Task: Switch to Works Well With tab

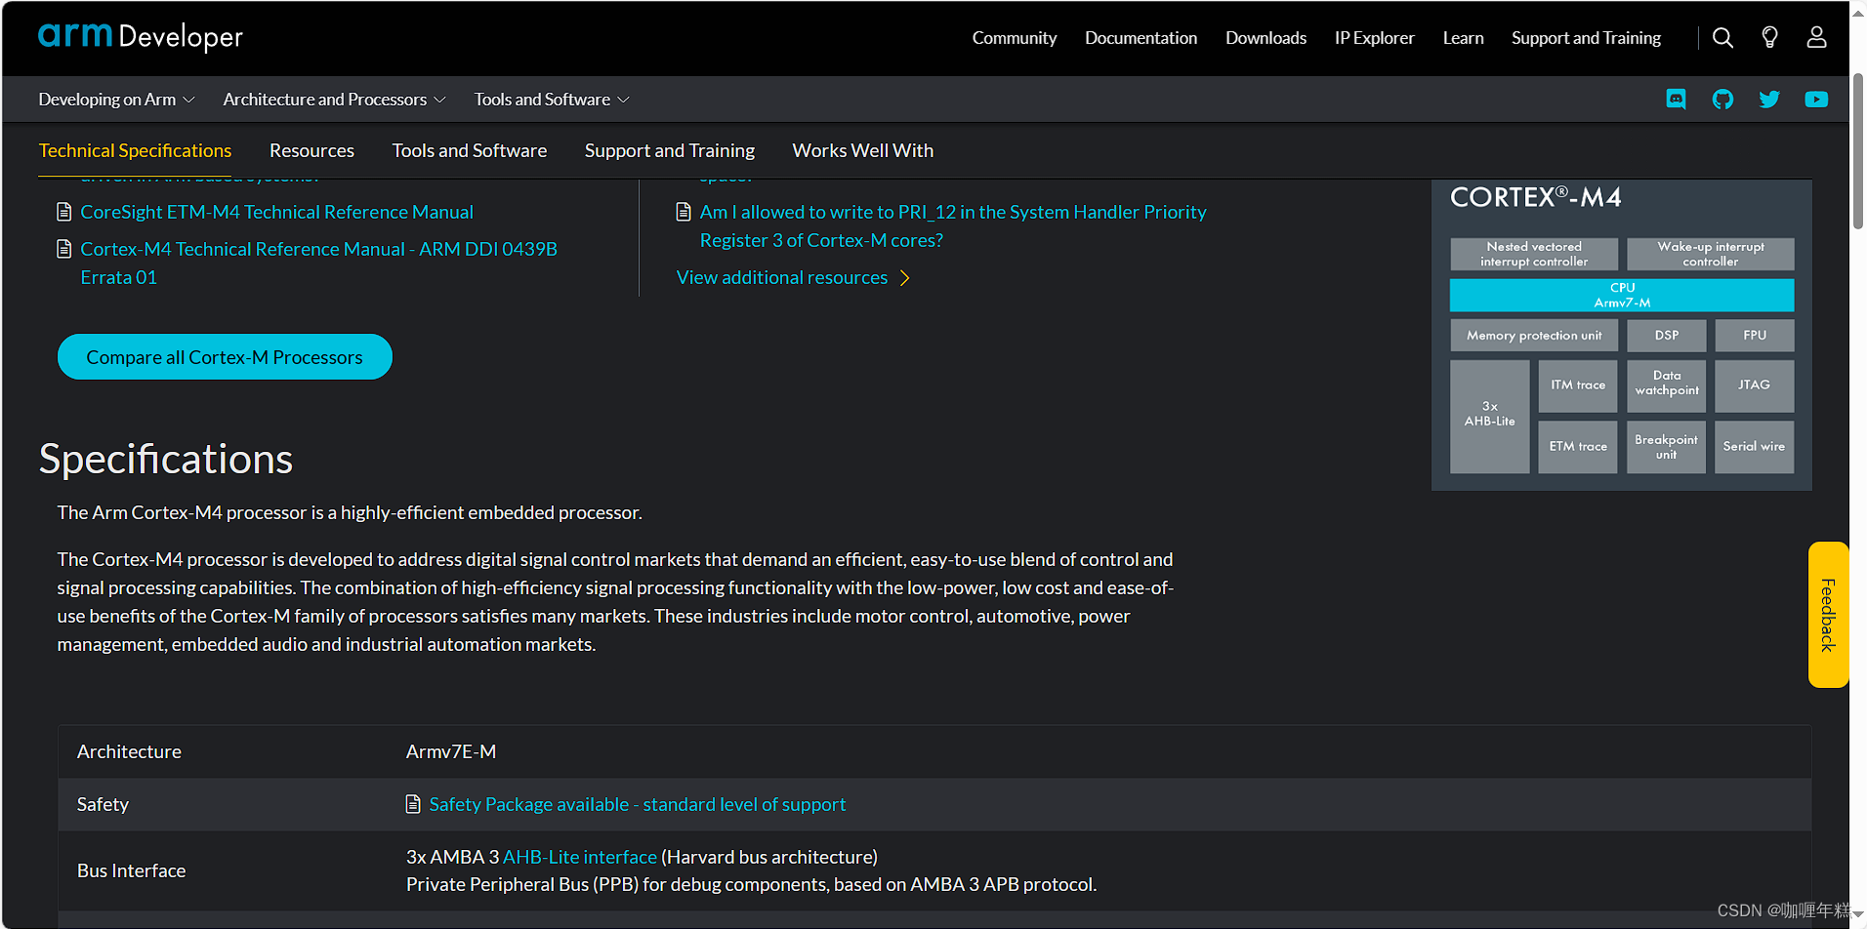Action: point(862,150)
